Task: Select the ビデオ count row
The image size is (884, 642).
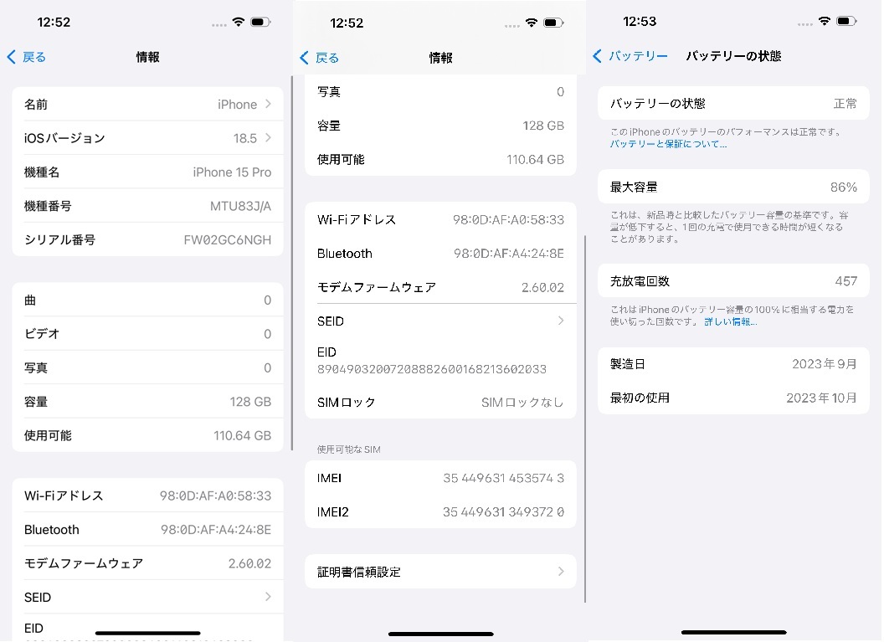Action: pyautogui.click(x=147, y=334)
